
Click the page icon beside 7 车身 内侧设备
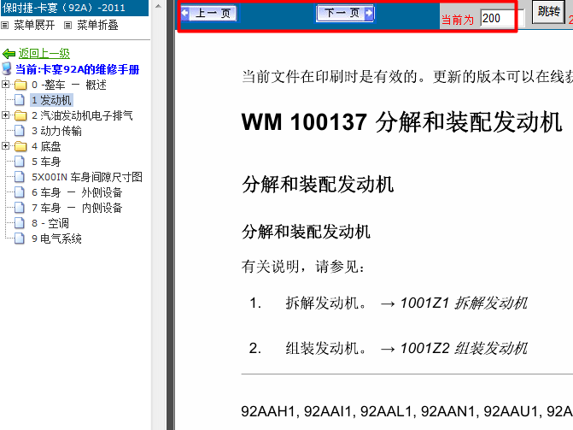point(20,208)
